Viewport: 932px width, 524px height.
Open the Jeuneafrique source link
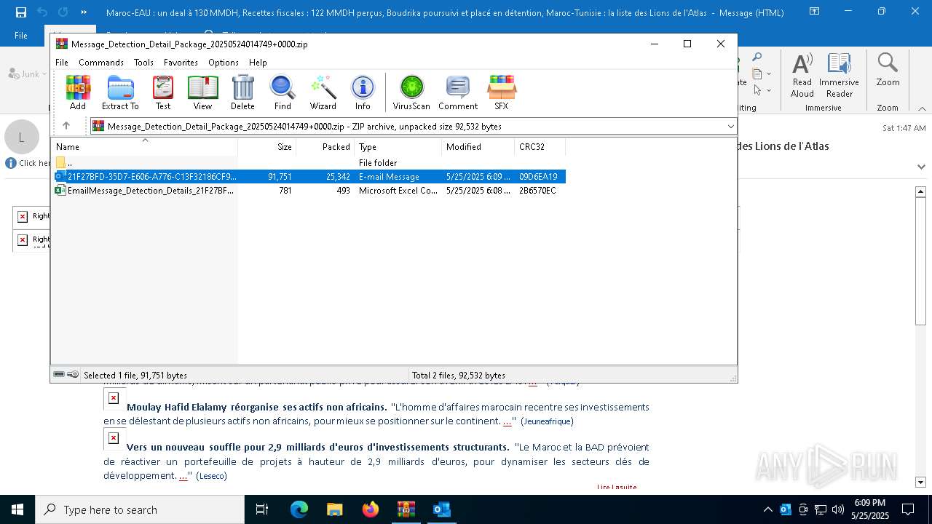click(547, 421)
